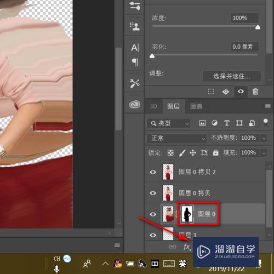Click the properties panel scroll down arrow

[270, 80]
